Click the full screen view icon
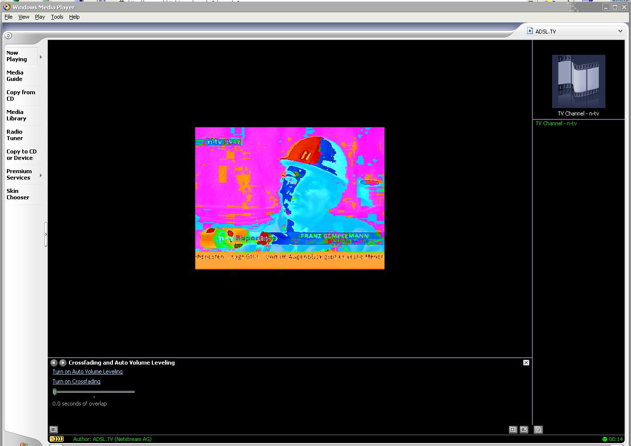The image size is (631, 446). coord(524,430)
